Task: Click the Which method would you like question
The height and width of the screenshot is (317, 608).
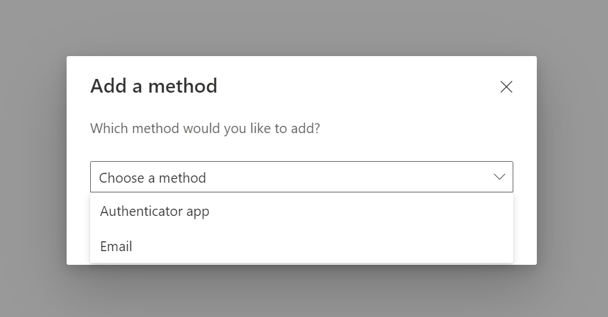Action: (x=205, y=128)
